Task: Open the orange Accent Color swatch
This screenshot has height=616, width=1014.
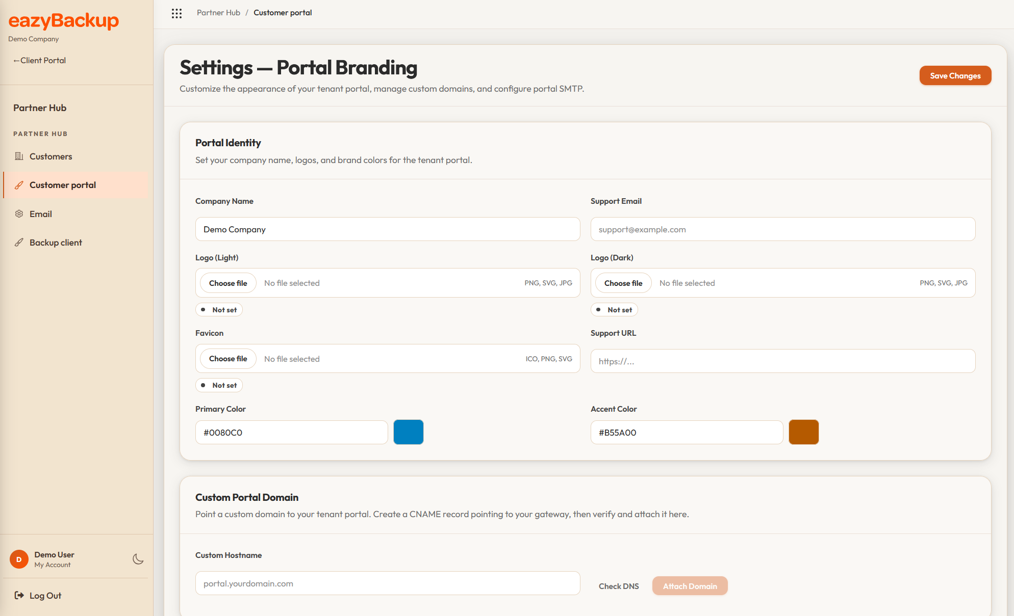Action: tap(804, 432)
